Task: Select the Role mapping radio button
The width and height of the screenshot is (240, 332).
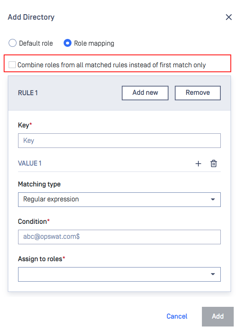Action: [x=68, y=43]
